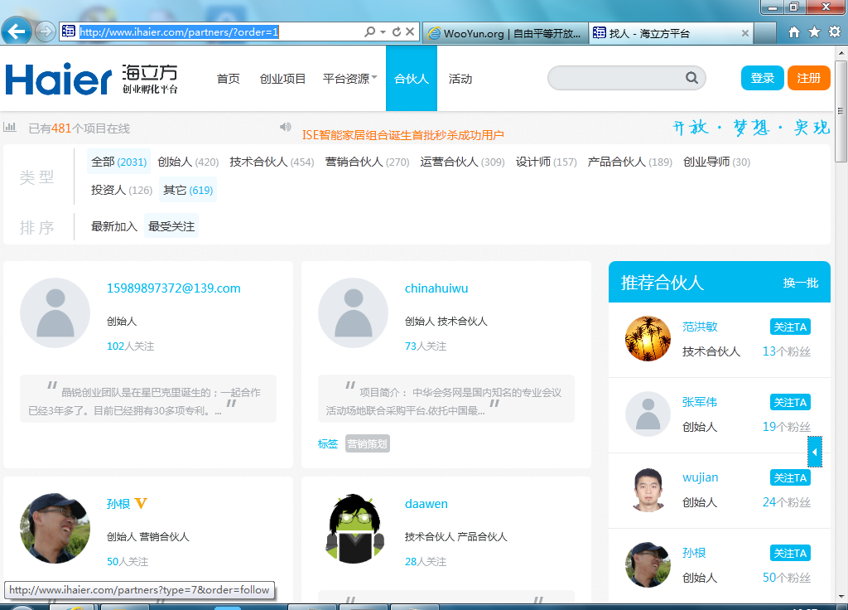Click the site search magnifier icon
The image size is (848, 610).
691,78
